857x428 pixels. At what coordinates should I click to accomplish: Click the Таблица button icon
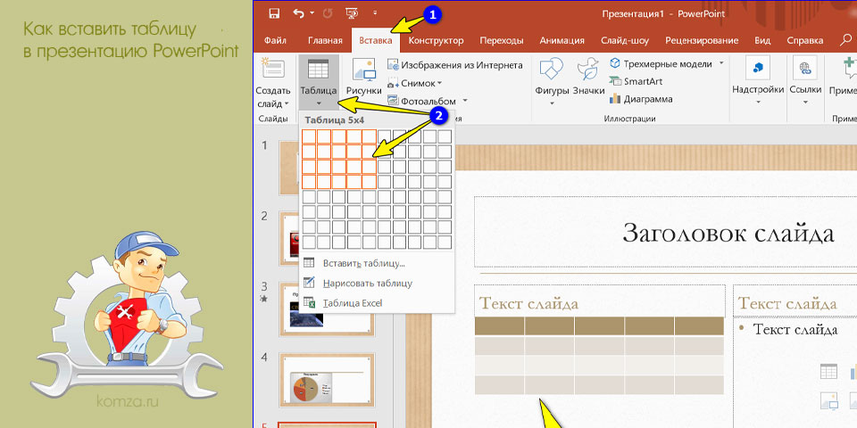click(318, 70)
